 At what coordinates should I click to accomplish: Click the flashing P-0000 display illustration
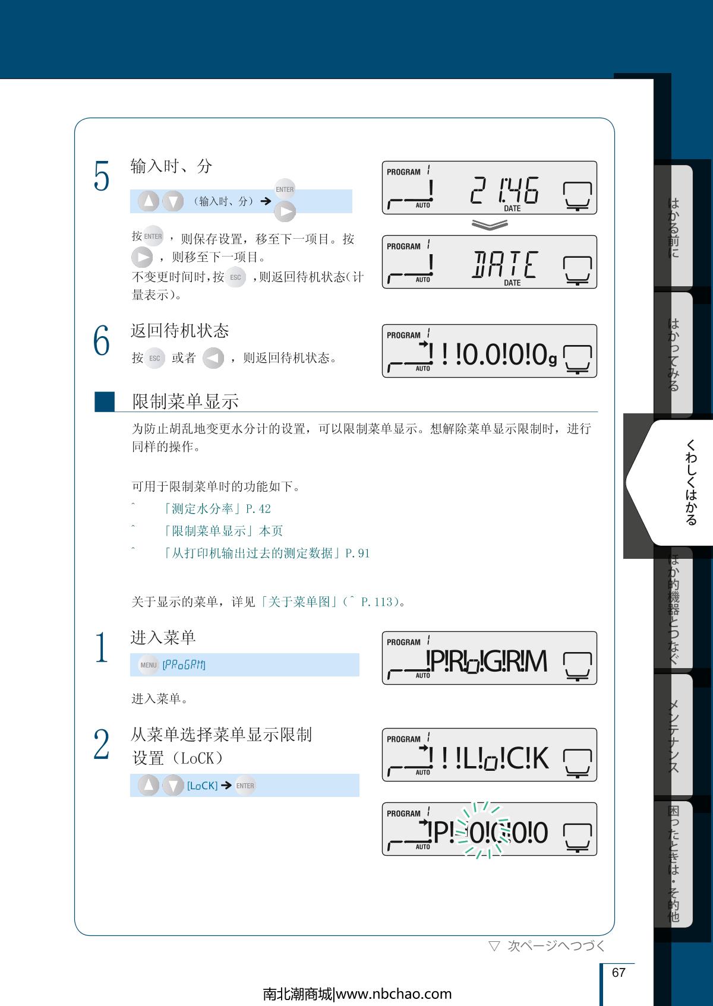(490, 829)
